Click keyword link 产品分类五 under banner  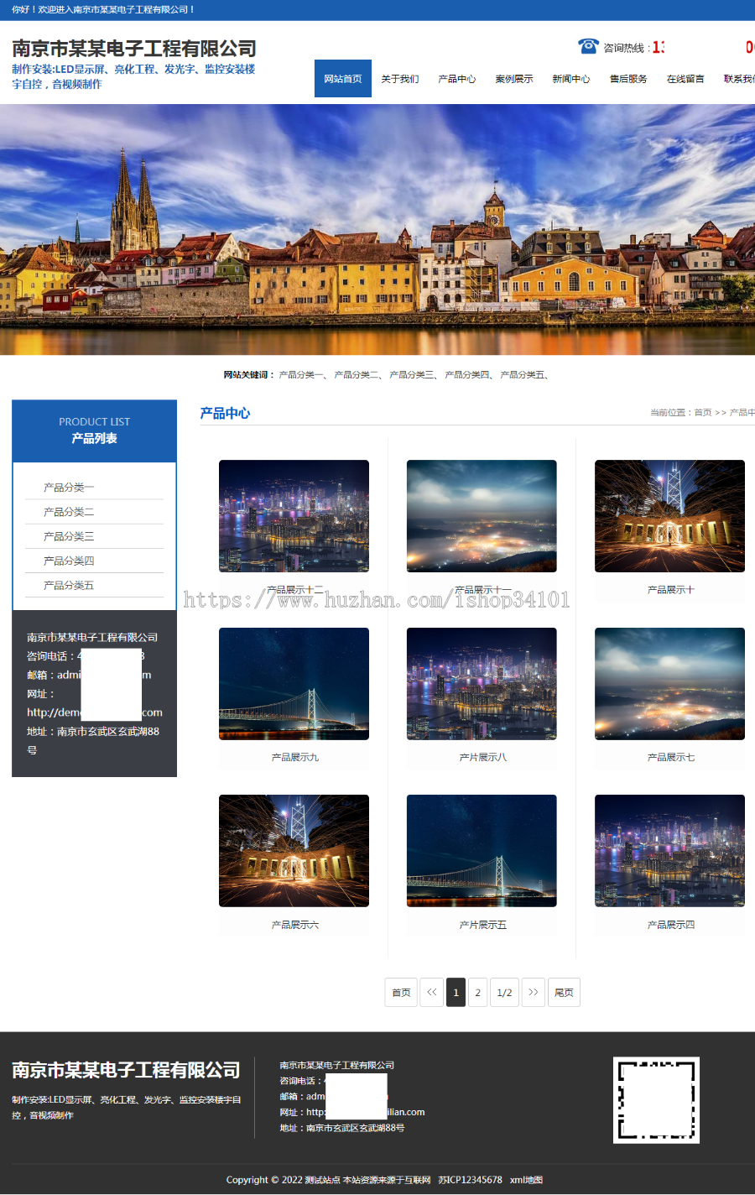click(x=522, y=375)
